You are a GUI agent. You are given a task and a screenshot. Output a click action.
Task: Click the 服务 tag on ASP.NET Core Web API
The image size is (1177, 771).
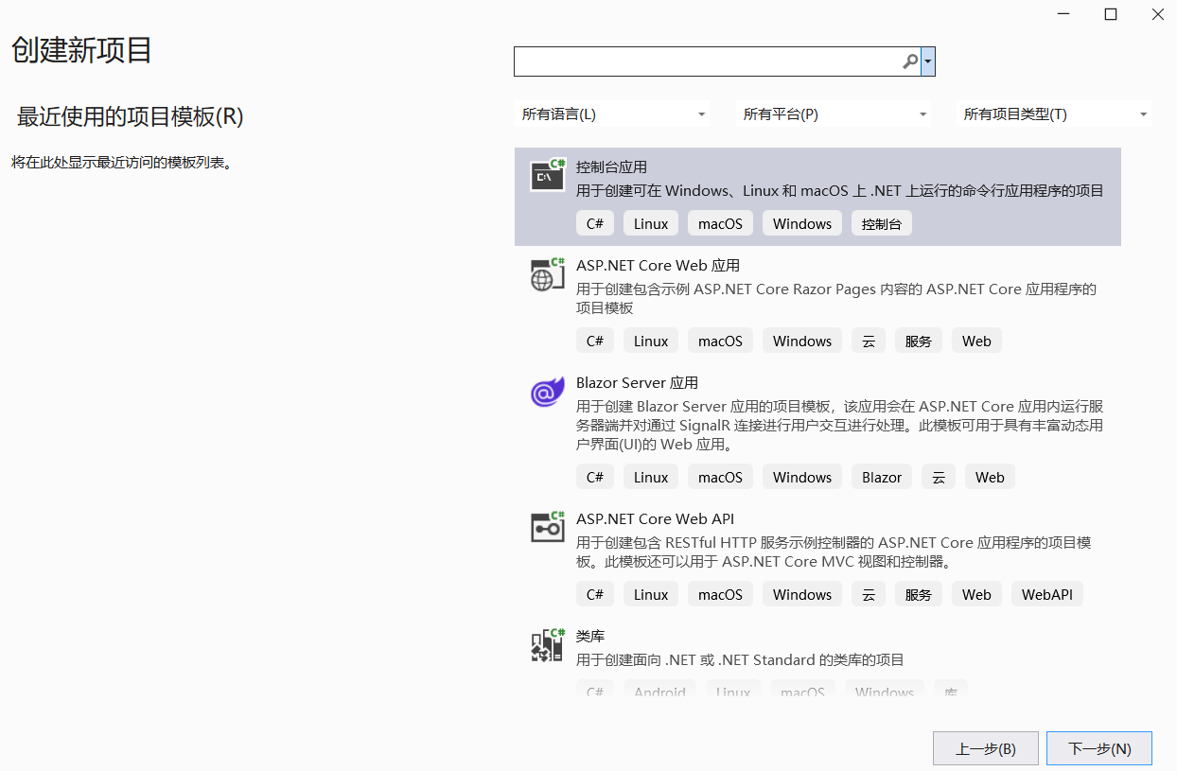[919, 594]
